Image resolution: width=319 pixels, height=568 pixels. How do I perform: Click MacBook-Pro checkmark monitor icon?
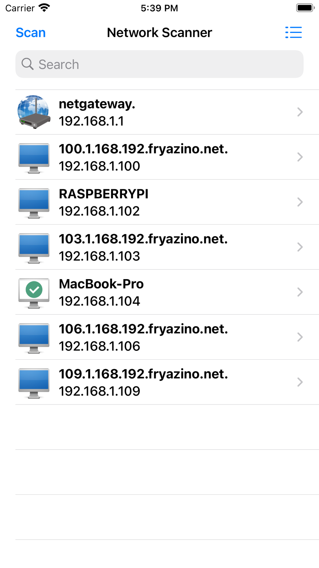pos(34,293)
